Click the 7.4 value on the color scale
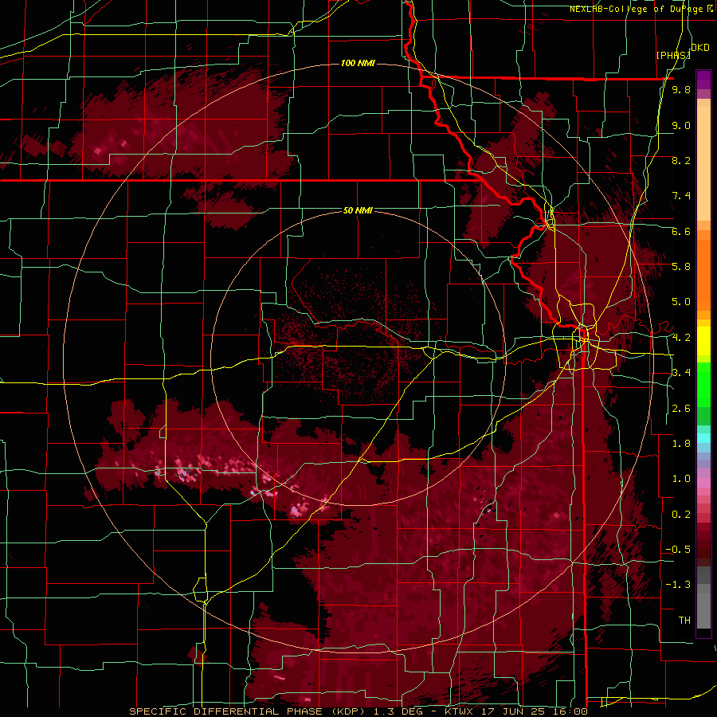 click(681, 196)
